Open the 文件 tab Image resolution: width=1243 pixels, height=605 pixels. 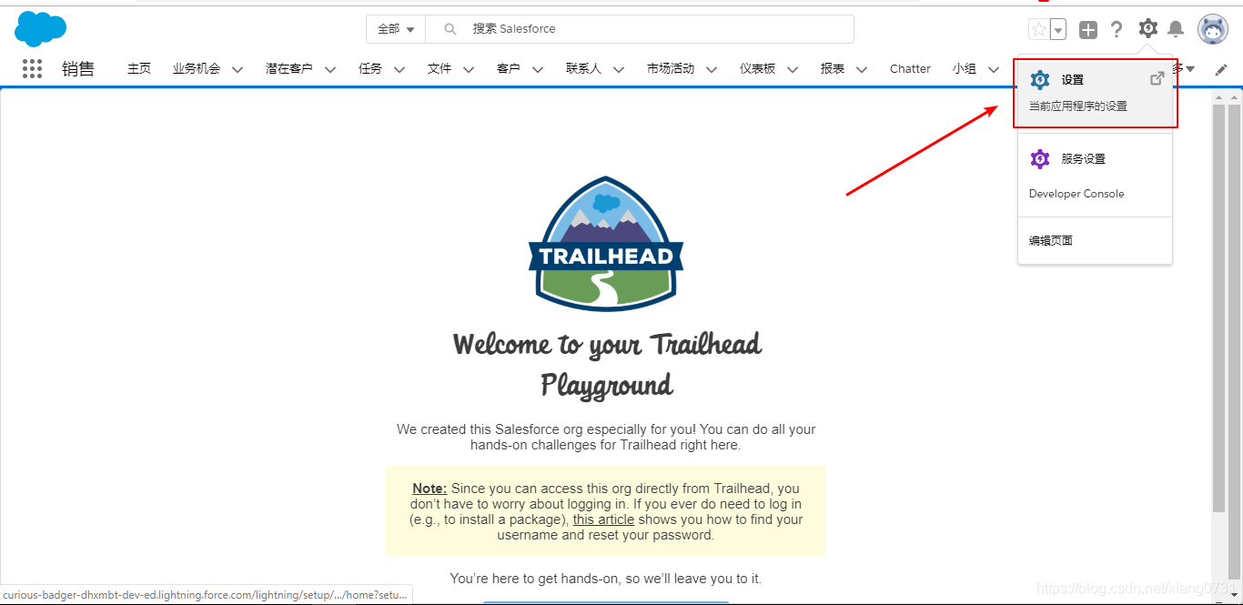440,69
